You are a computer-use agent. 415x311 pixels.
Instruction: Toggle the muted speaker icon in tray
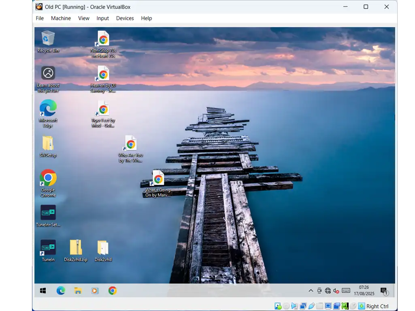tap(336, 291)
